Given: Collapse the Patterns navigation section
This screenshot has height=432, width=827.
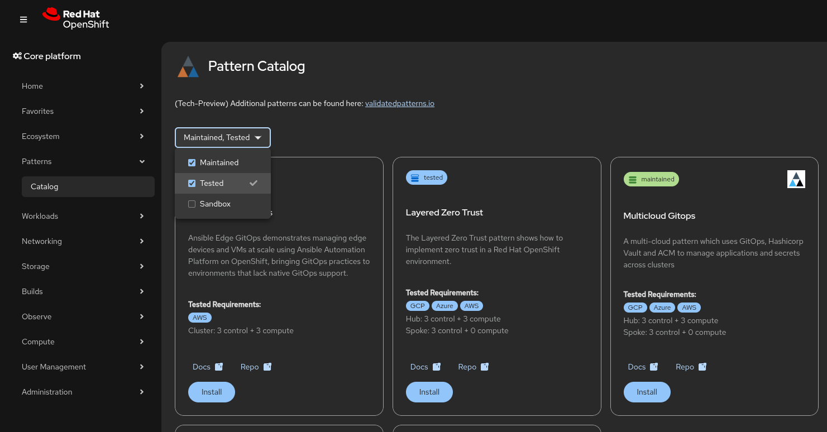Looking at the screenshot, I should [x=83, y=161].
